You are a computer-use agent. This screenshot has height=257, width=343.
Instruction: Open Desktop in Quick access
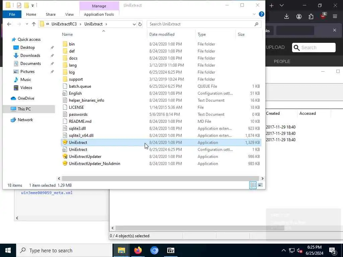coord(27,48)
